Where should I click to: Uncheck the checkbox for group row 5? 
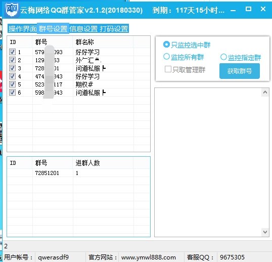tap(12, 84)
